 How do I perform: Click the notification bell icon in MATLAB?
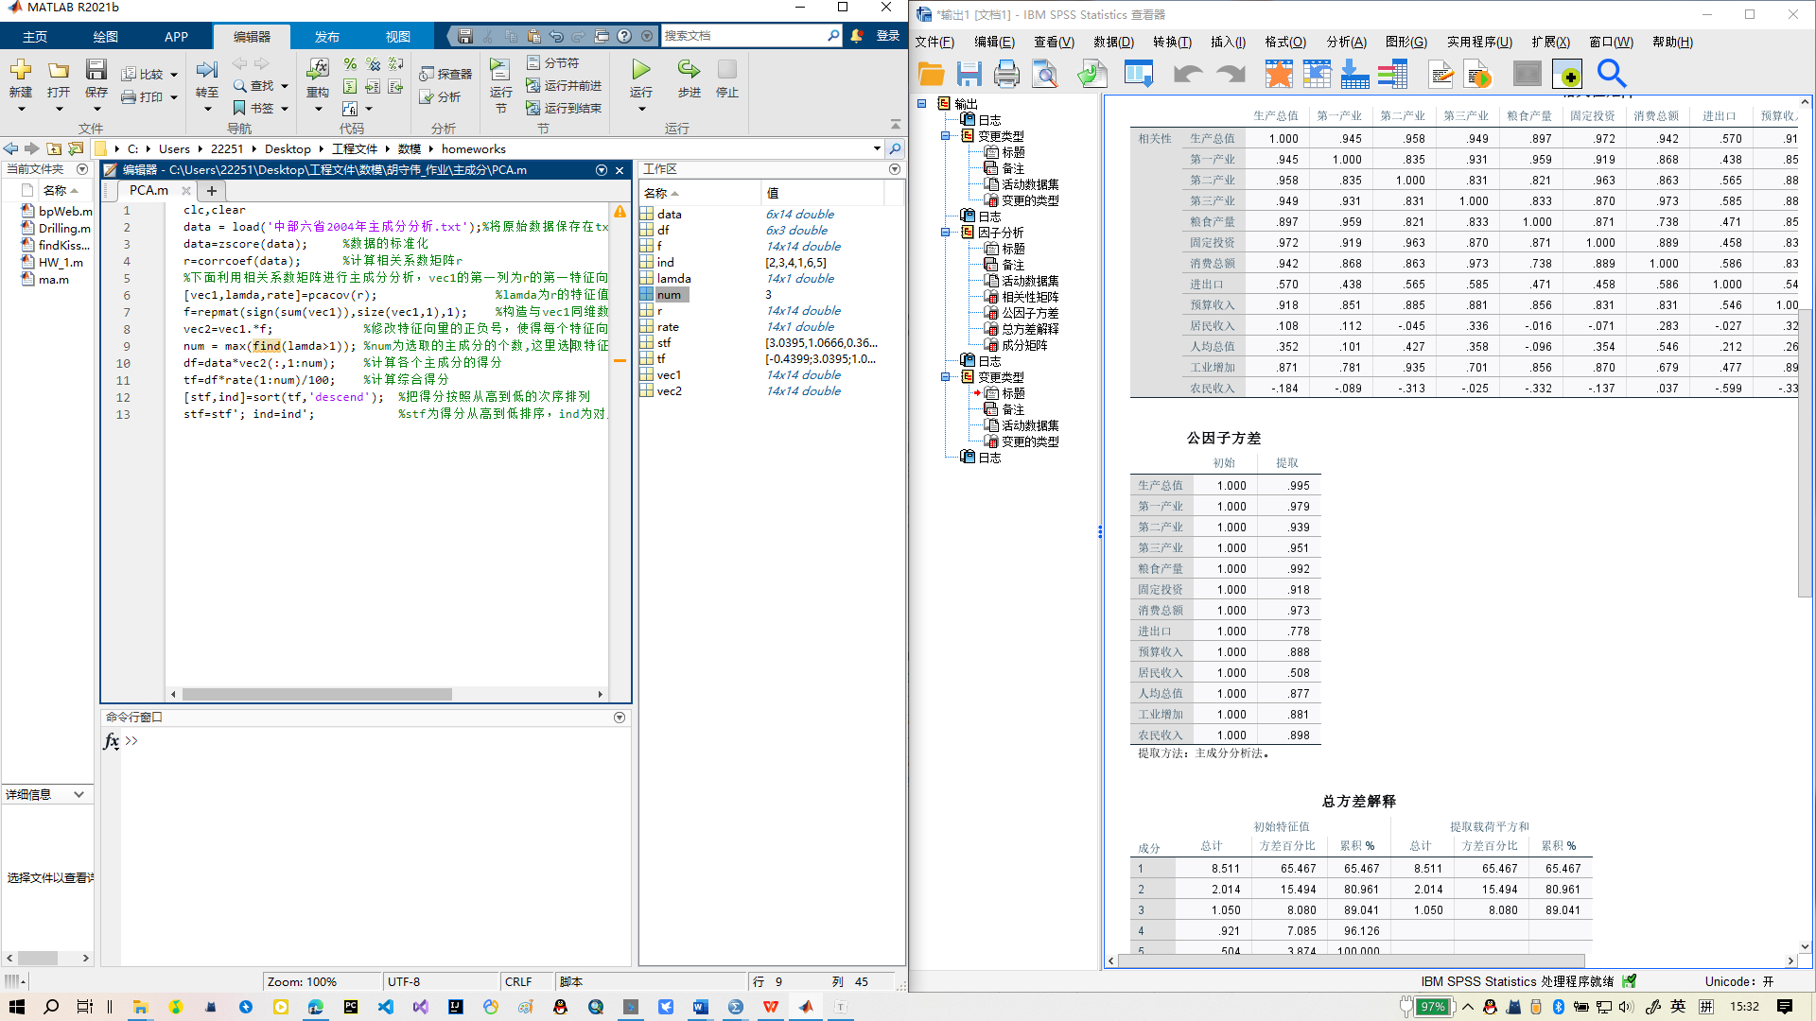click(857, 36)
